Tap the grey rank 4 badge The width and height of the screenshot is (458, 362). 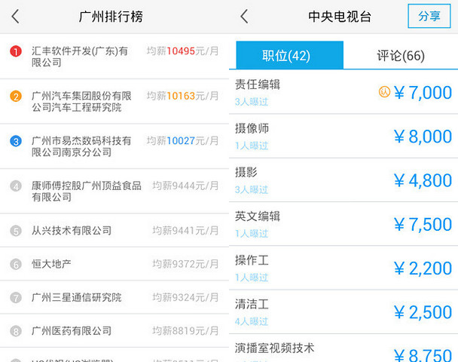pos(16,186)
